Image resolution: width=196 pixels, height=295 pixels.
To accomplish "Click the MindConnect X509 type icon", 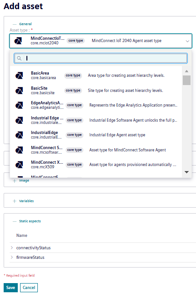I will click(19, 165).
